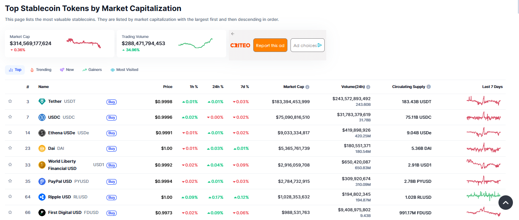519x220 pixels.
Task: Click the Buy button for USDC
Action: 111,118
